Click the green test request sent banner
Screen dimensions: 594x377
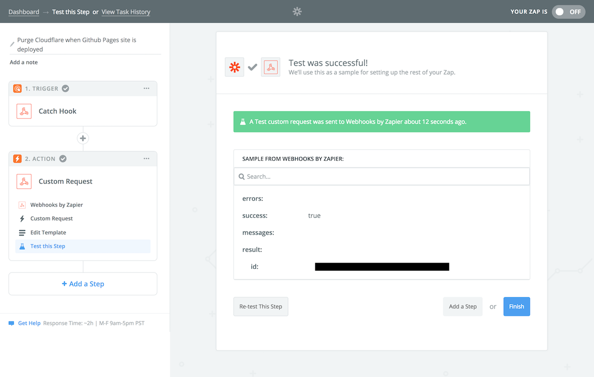click(382, 122)
